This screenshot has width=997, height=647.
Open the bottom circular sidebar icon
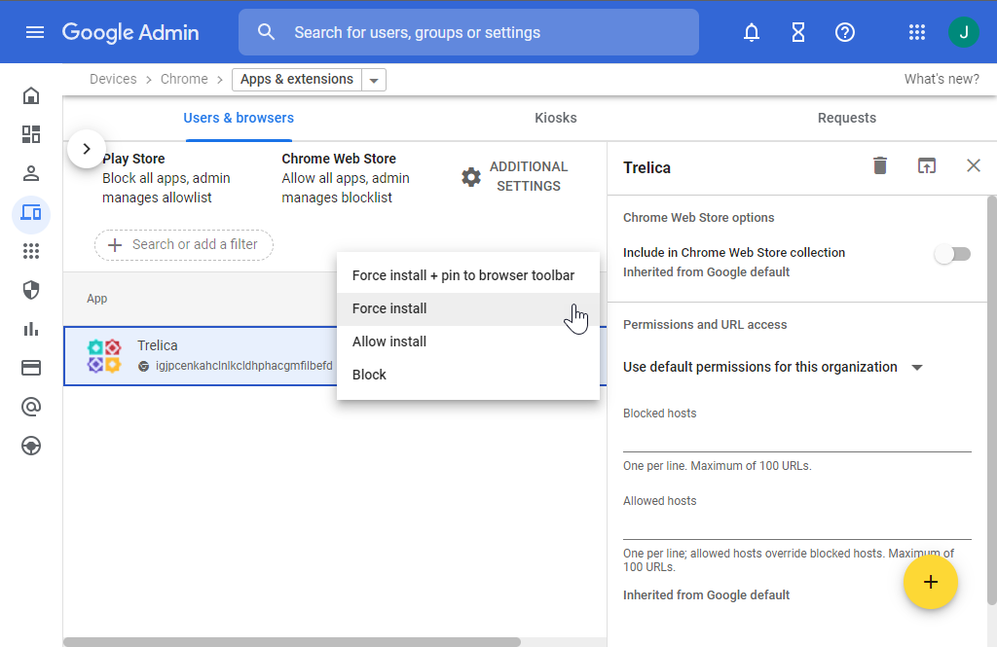coord(31,446)
